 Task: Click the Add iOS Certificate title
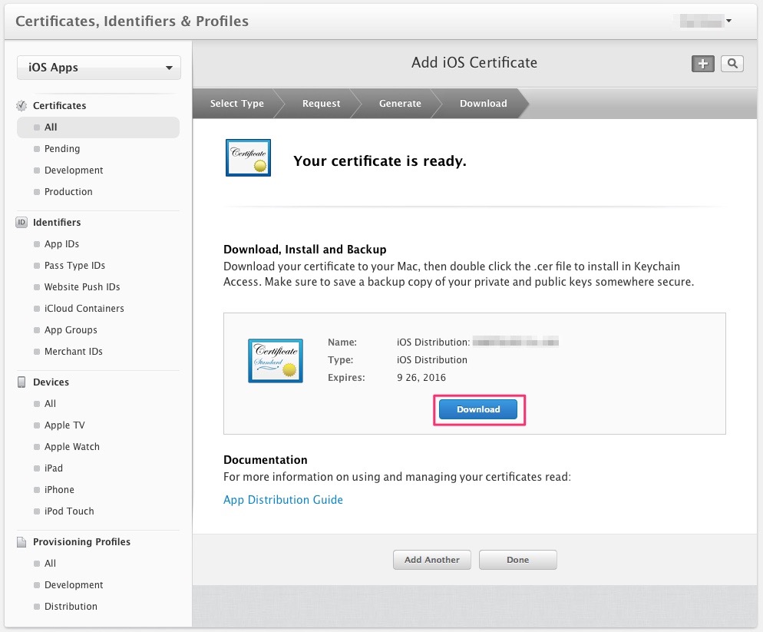pyautogui.click(x=474, y=62)
